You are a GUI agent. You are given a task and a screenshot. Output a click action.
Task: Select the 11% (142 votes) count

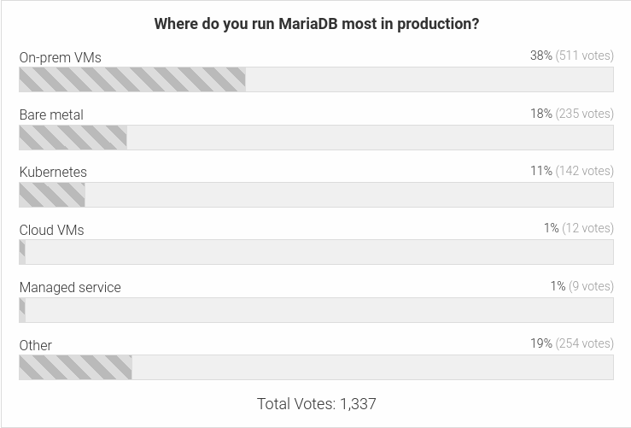click(x=571, y=171)
